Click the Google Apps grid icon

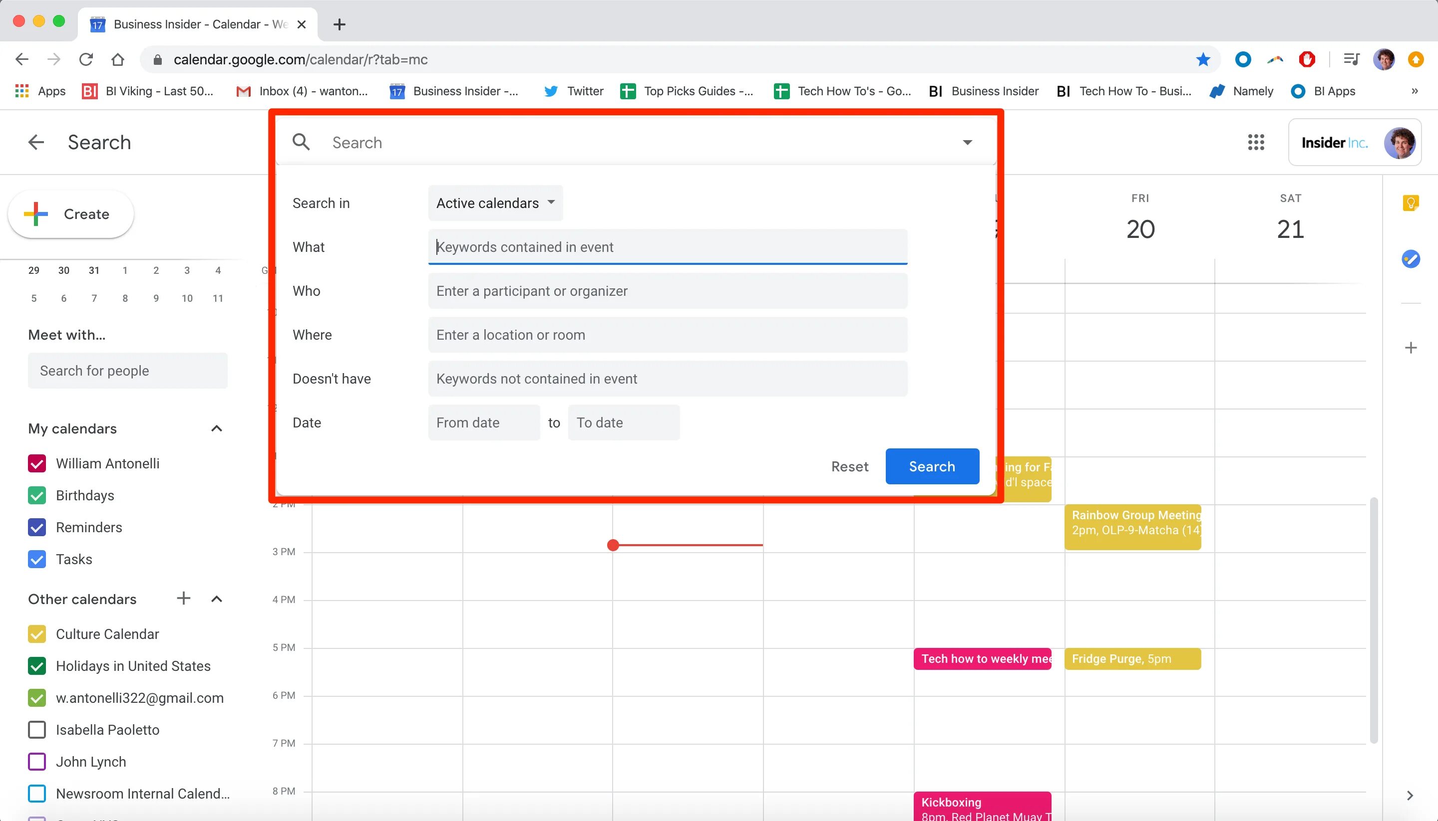[x=1256, y=142]
